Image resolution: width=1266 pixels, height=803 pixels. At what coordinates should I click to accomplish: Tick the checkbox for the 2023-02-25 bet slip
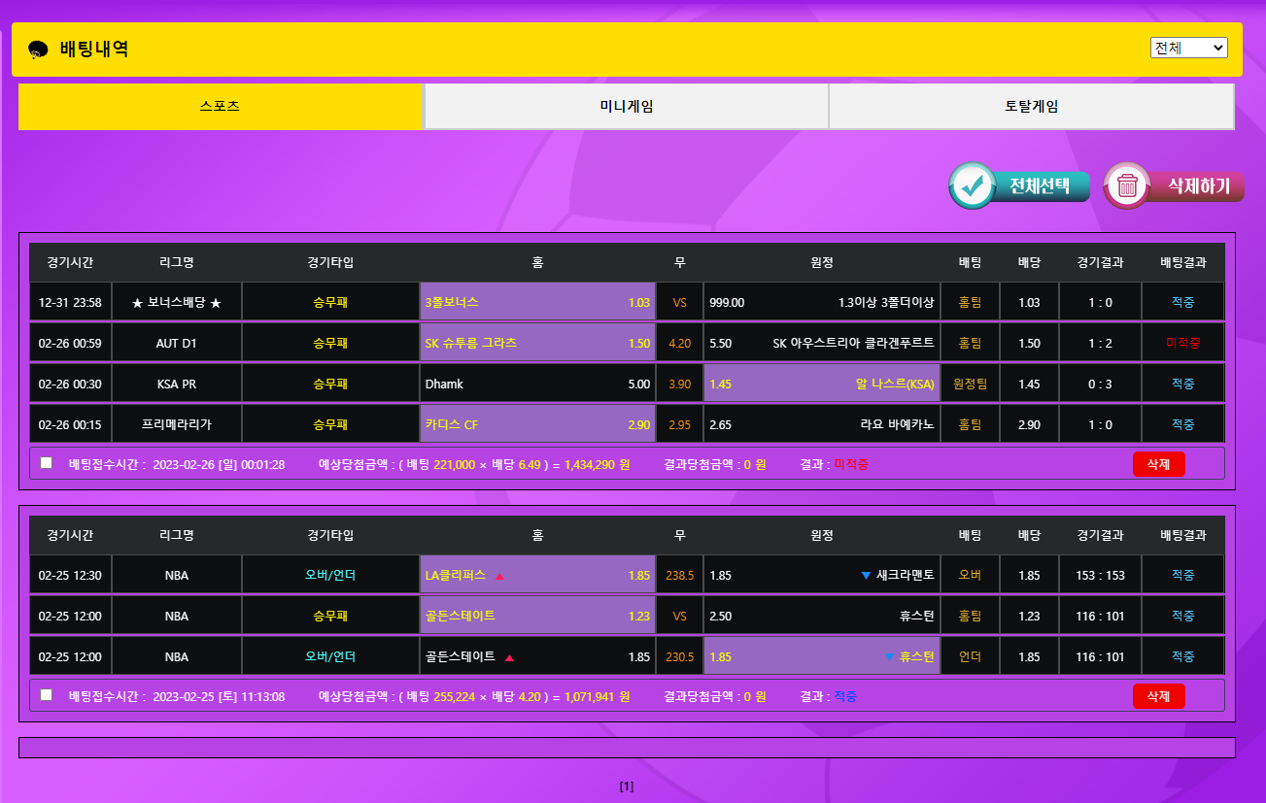tap(47, 695)
